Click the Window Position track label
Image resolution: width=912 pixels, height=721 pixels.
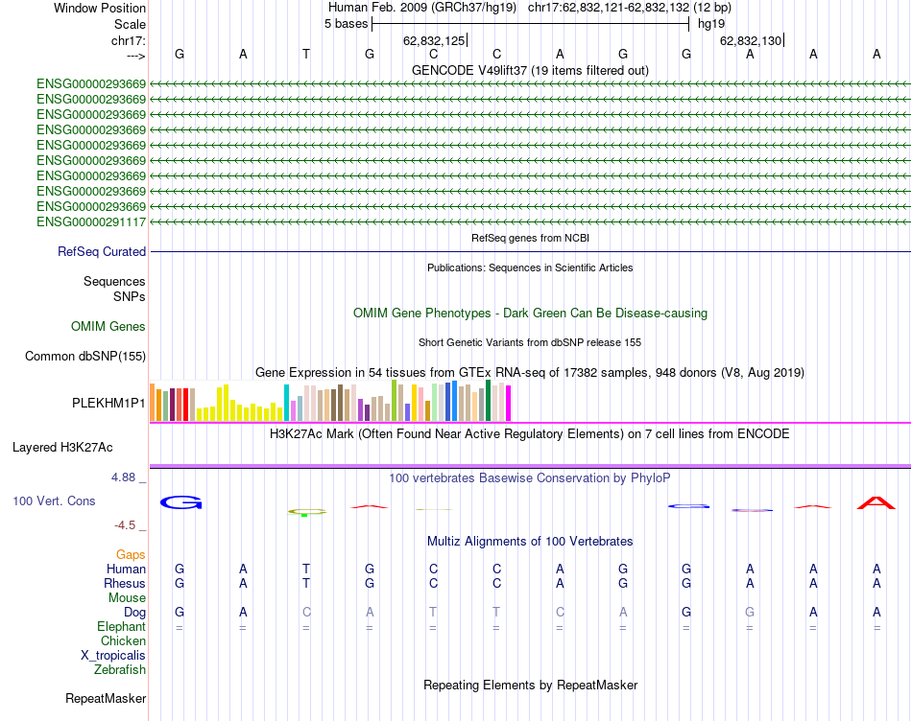point(100,8)
